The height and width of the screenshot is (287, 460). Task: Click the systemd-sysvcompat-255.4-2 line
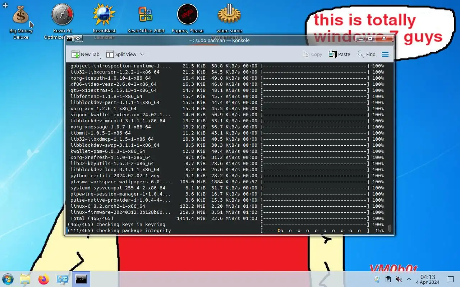(227, 188)
